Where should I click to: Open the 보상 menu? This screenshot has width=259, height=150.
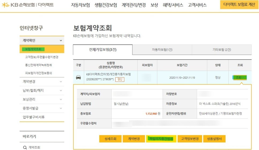[154, 5]
